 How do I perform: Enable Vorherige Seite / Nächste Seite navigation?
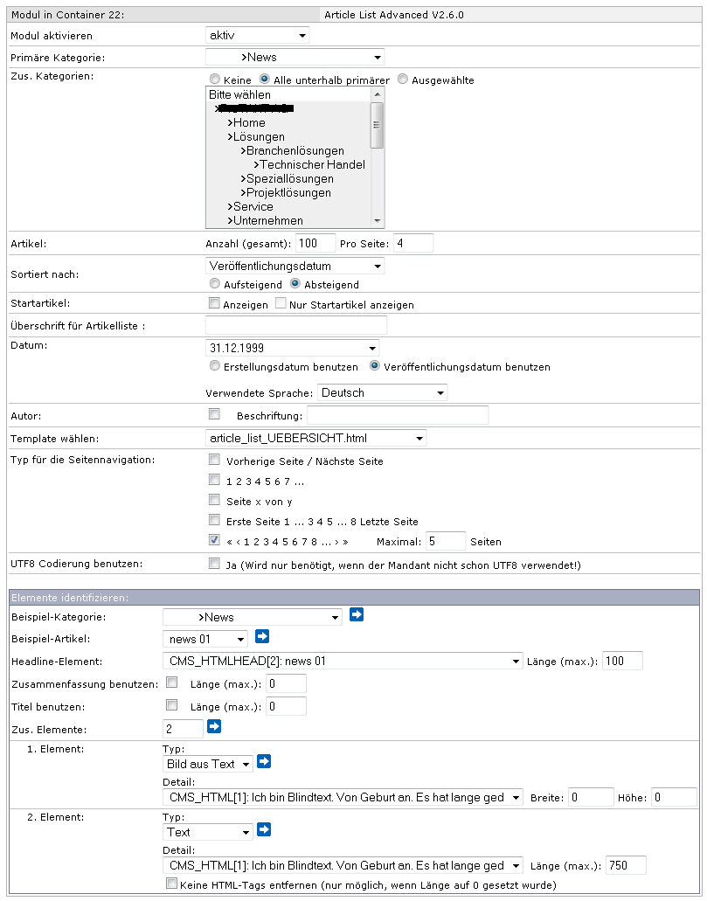point(214,460)
